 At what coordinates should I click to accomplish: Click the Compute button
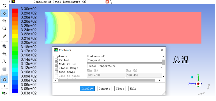(x=105, y=88)
